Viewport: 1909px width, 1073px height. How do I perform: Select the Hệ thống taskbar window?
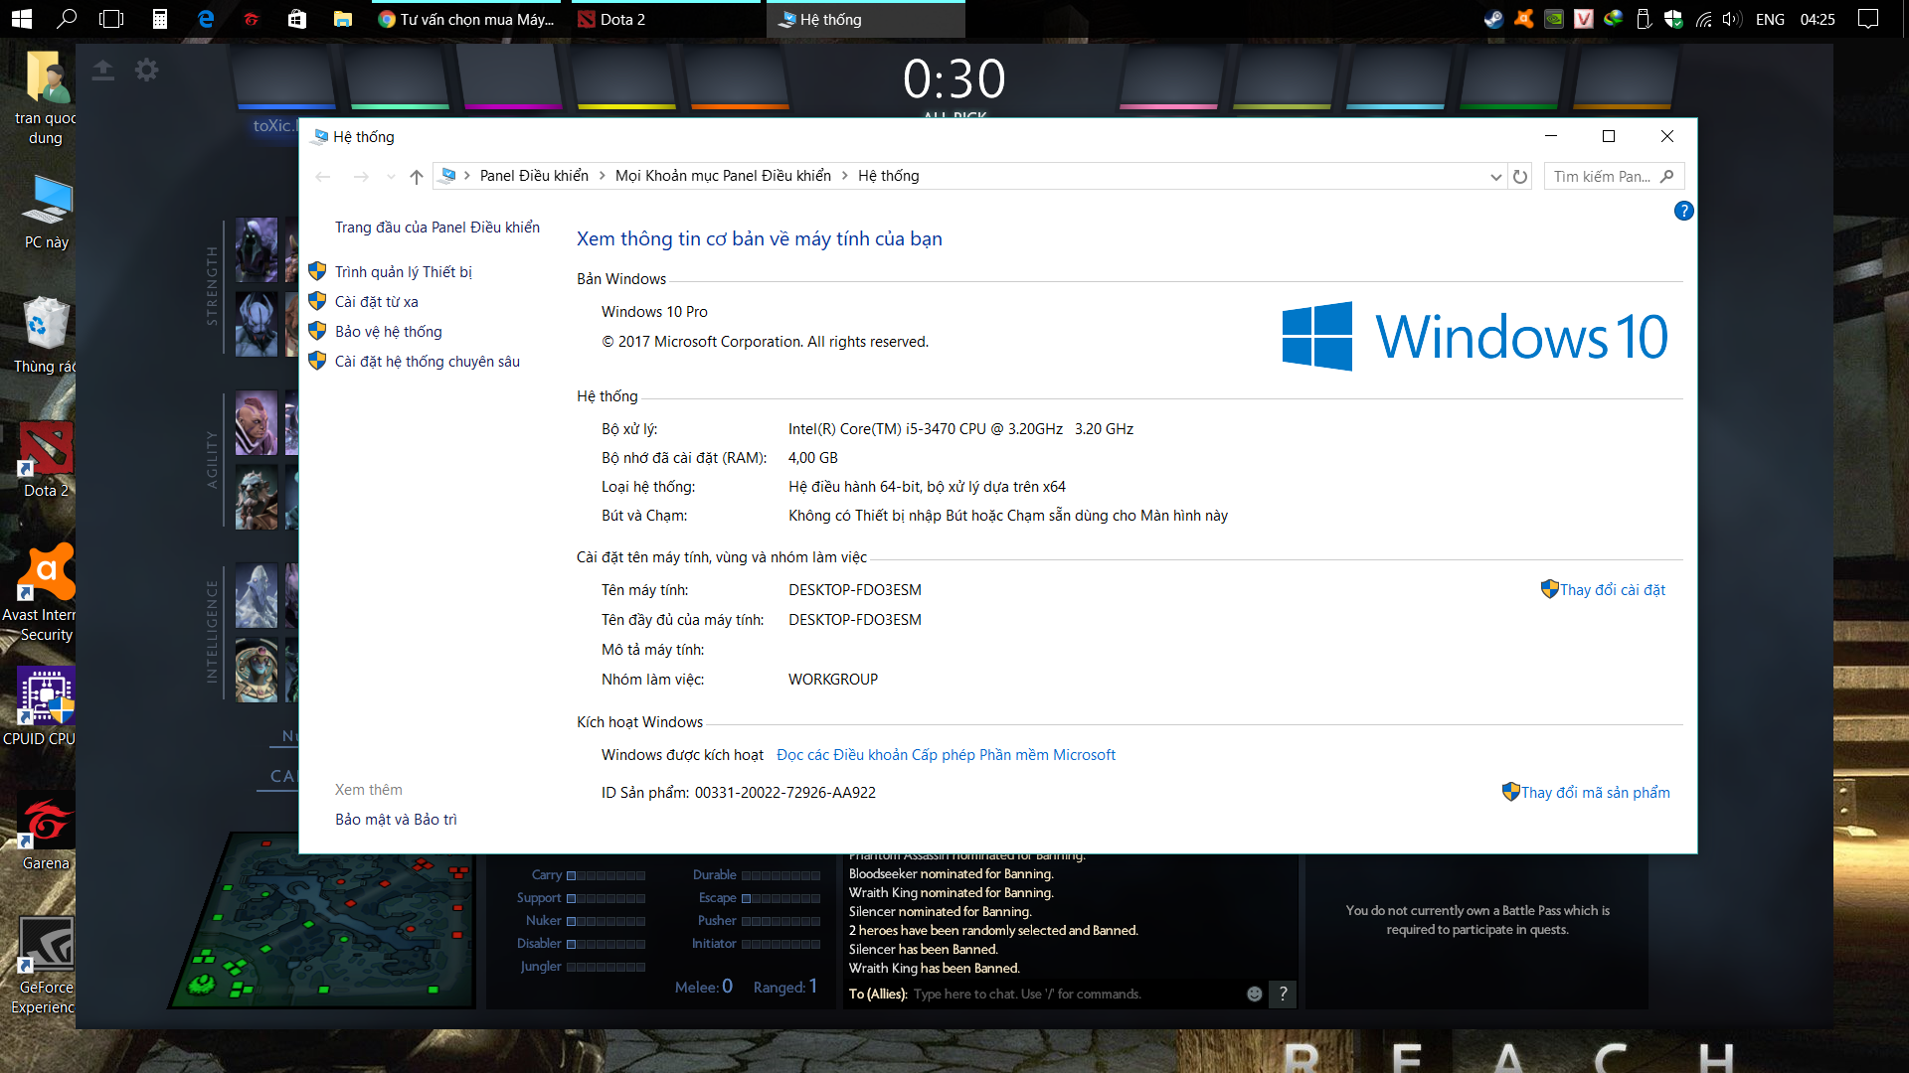tap(865, 19)
